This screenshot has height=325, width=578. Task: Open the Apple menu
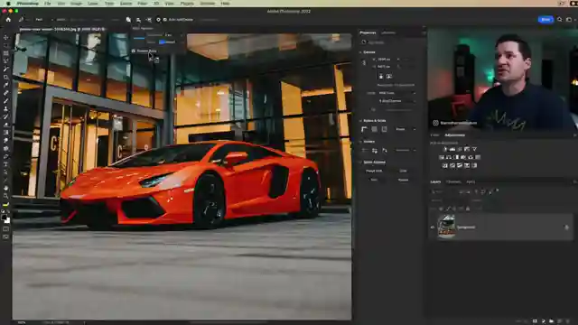(x=8, y=4)
